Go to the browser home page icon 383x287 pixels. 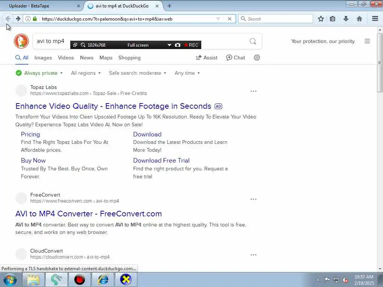359,19
